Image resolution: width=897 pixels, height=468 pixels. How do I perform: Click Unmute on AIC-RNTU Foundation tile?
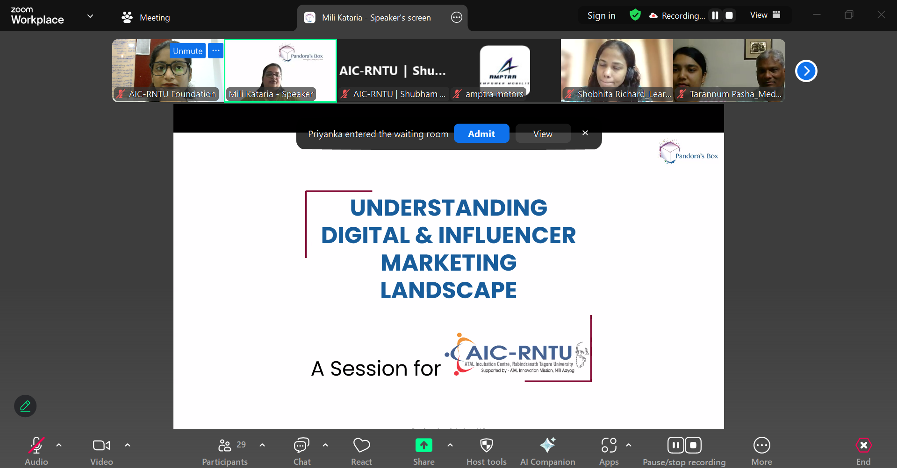point(187,51)
